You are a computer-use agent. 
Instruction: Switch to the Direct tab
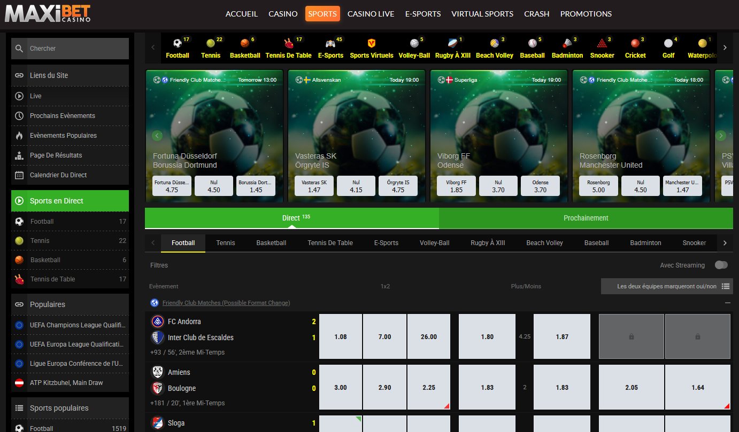(292, 218)
